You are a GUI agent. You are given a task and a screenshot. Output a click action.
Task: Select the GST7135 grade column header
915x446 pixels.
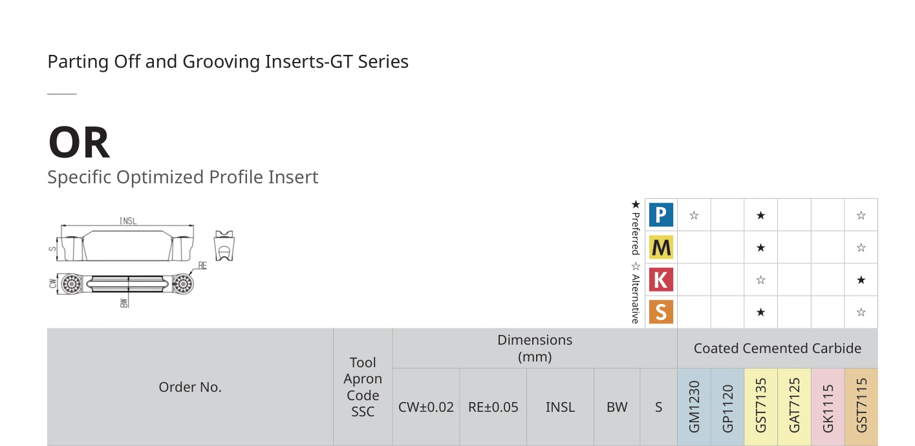pos(761,407)
